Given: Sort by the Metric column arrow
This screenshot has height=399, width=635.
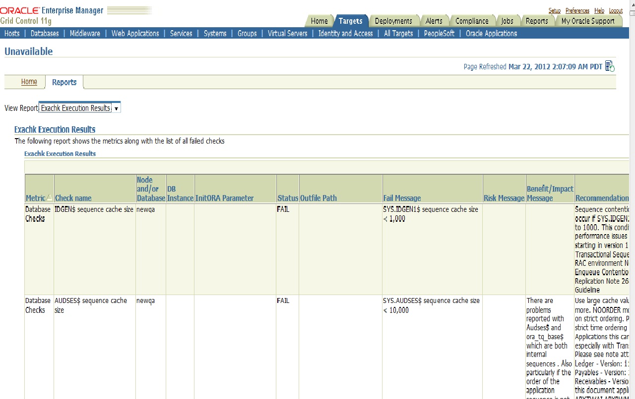Looking at the screenshot, I should [x=49, y=198].
